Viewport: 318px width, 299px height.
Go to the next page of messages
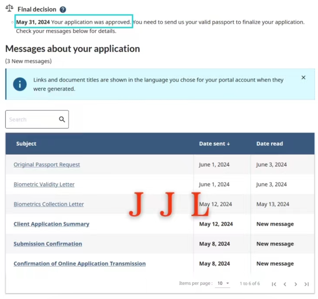pyautogui.click(x=295, y=284)
